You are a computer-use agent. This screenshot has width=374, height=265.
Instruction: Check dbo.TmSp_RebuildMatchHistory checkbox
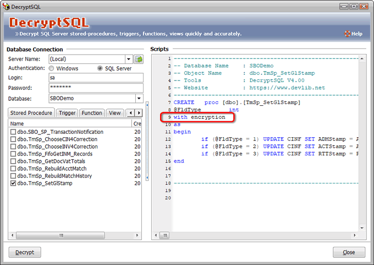[x=13, y=176]
